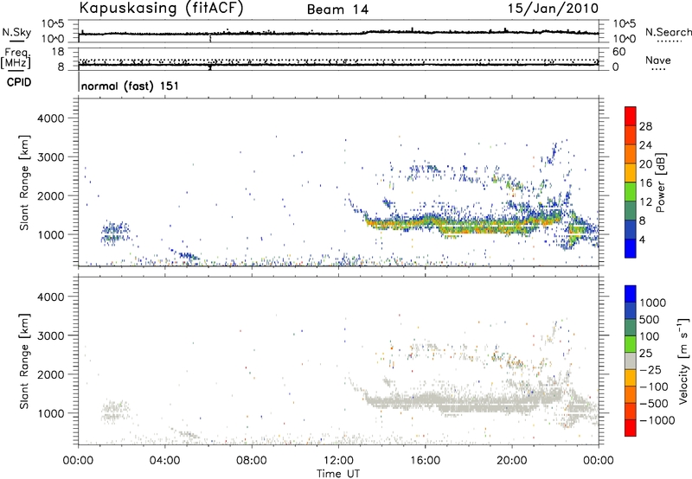This screenshot has height=479, width=692.
Task: Click the 500 velocity colorbar label
Action: [x=650, y=320]
